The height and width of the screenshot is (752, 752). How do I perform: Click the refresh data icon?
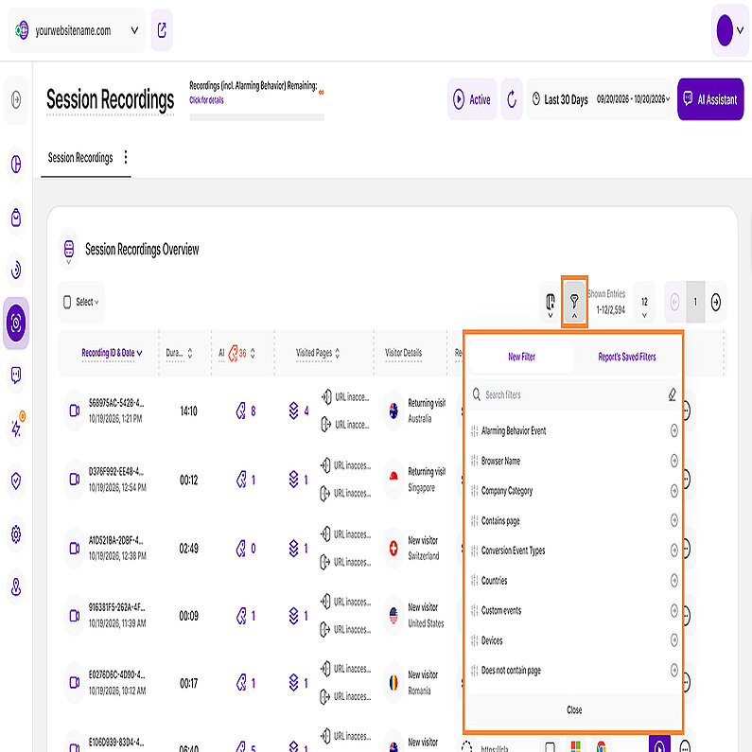(x=512, y=99)
